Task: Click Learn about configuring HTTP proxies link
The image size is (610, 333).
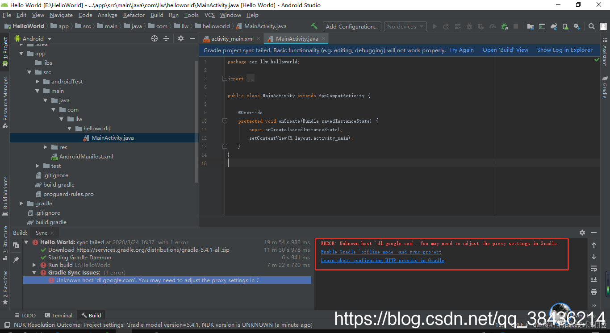Action: (382, 260)
